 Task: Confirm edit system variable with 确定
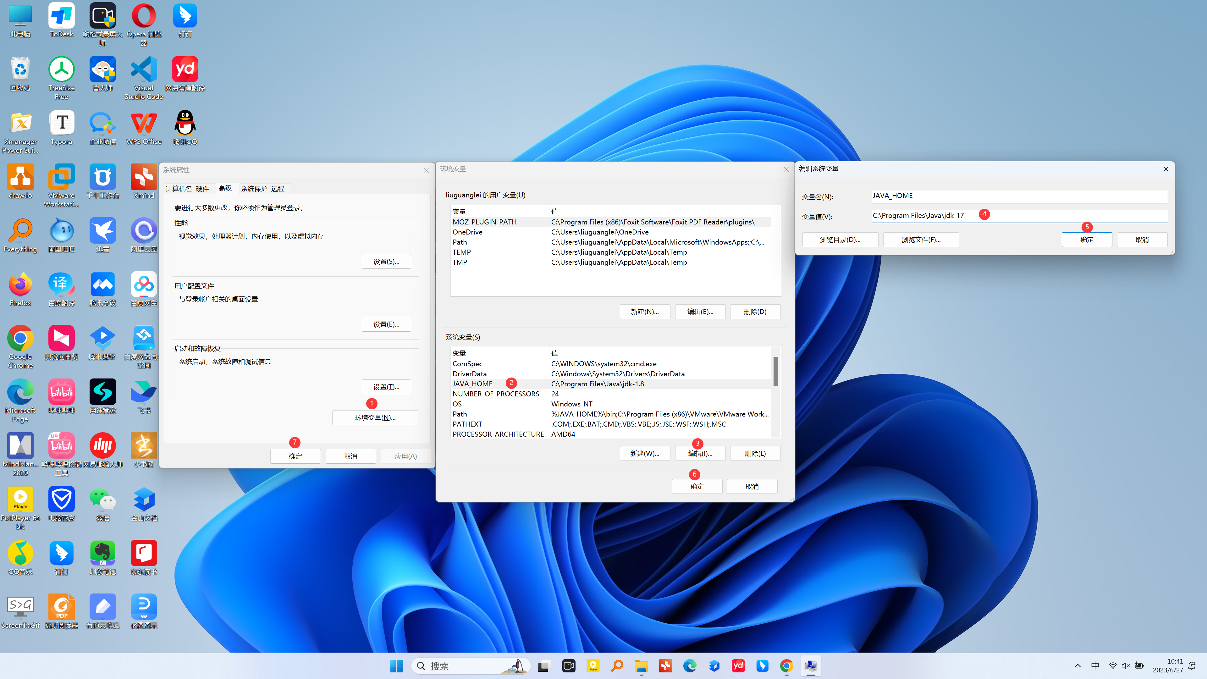click(x=1087, y=240)
